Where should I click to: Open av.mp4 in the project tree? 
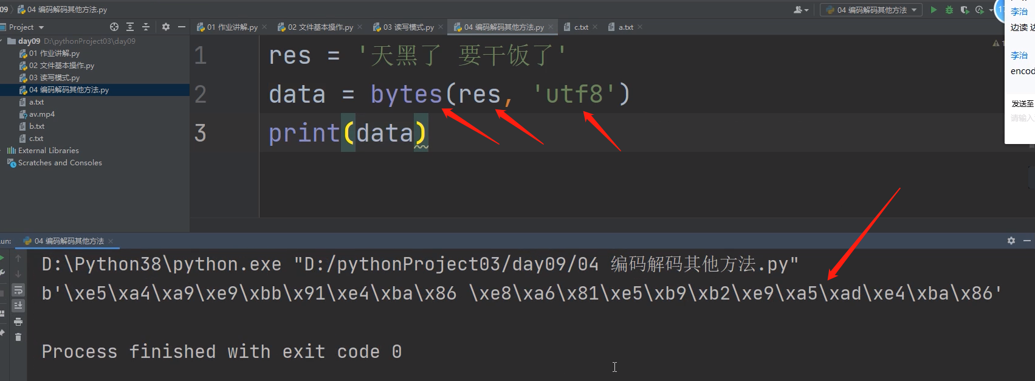point(41,114)
